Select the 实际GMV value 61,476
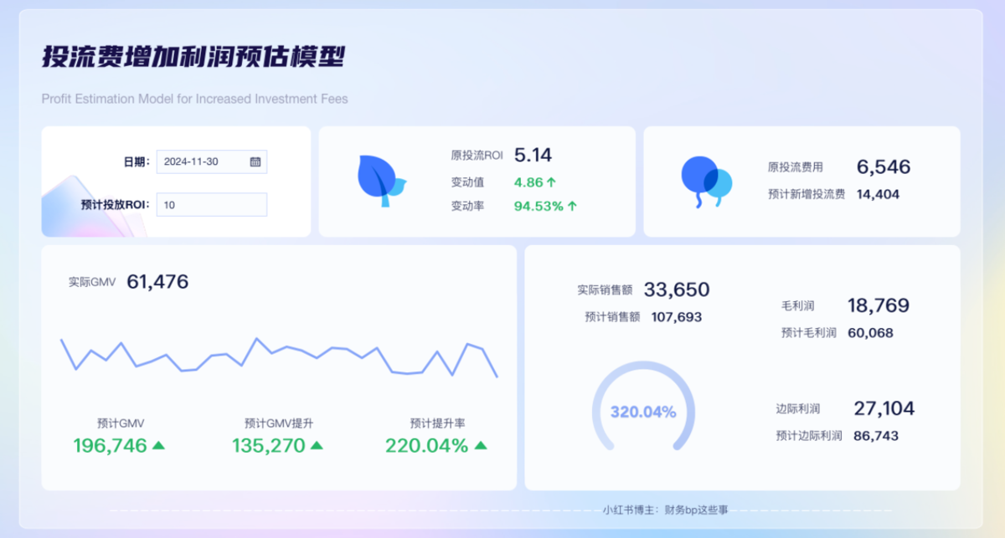This screenshot has height=538, width=1005. (x=157, y=282)
